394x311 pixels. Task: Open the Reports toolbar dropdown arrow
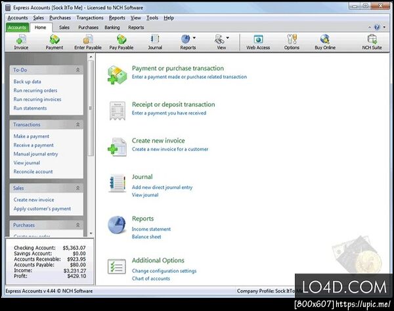click(x=194, y=38)
